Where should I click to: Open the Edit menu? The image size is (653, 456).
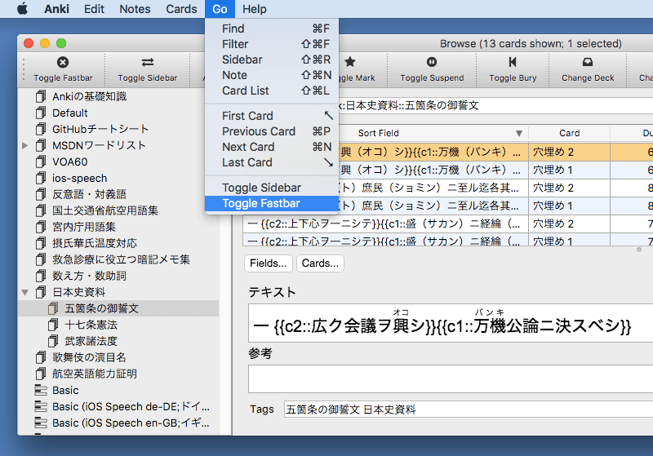94,9
